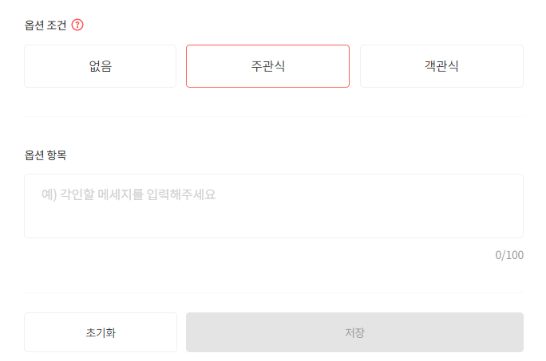Reset the option form using 초기화
546x361 pixels.
[x=101, y=332]
